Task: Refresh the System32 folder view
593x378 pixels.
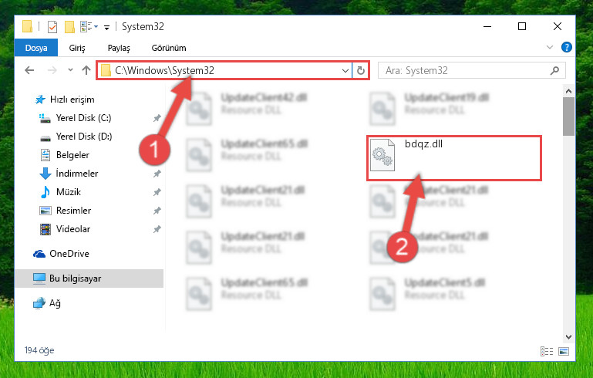Action: 361,70
